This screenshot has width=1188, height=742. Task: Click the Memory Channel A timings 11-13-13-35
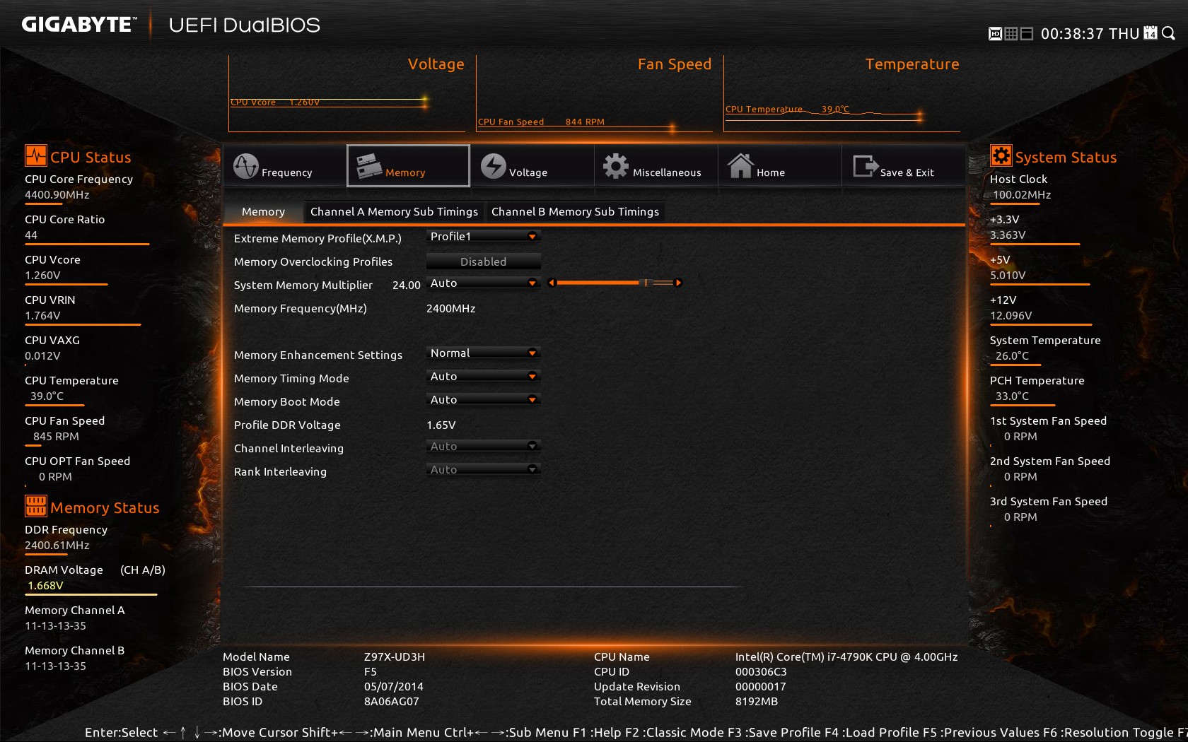coord(55,626)
